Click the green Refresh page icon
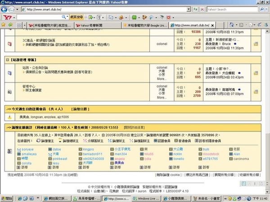 (195, 9)
